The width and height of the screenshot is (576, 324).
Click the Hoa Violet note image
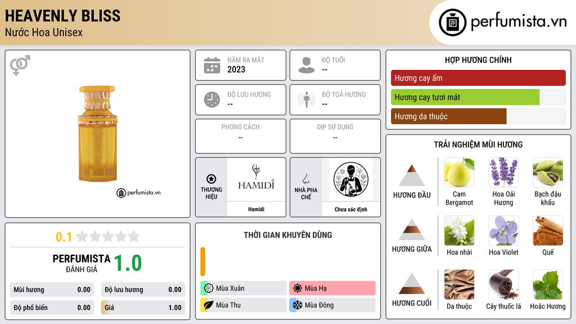click(503, 231)
